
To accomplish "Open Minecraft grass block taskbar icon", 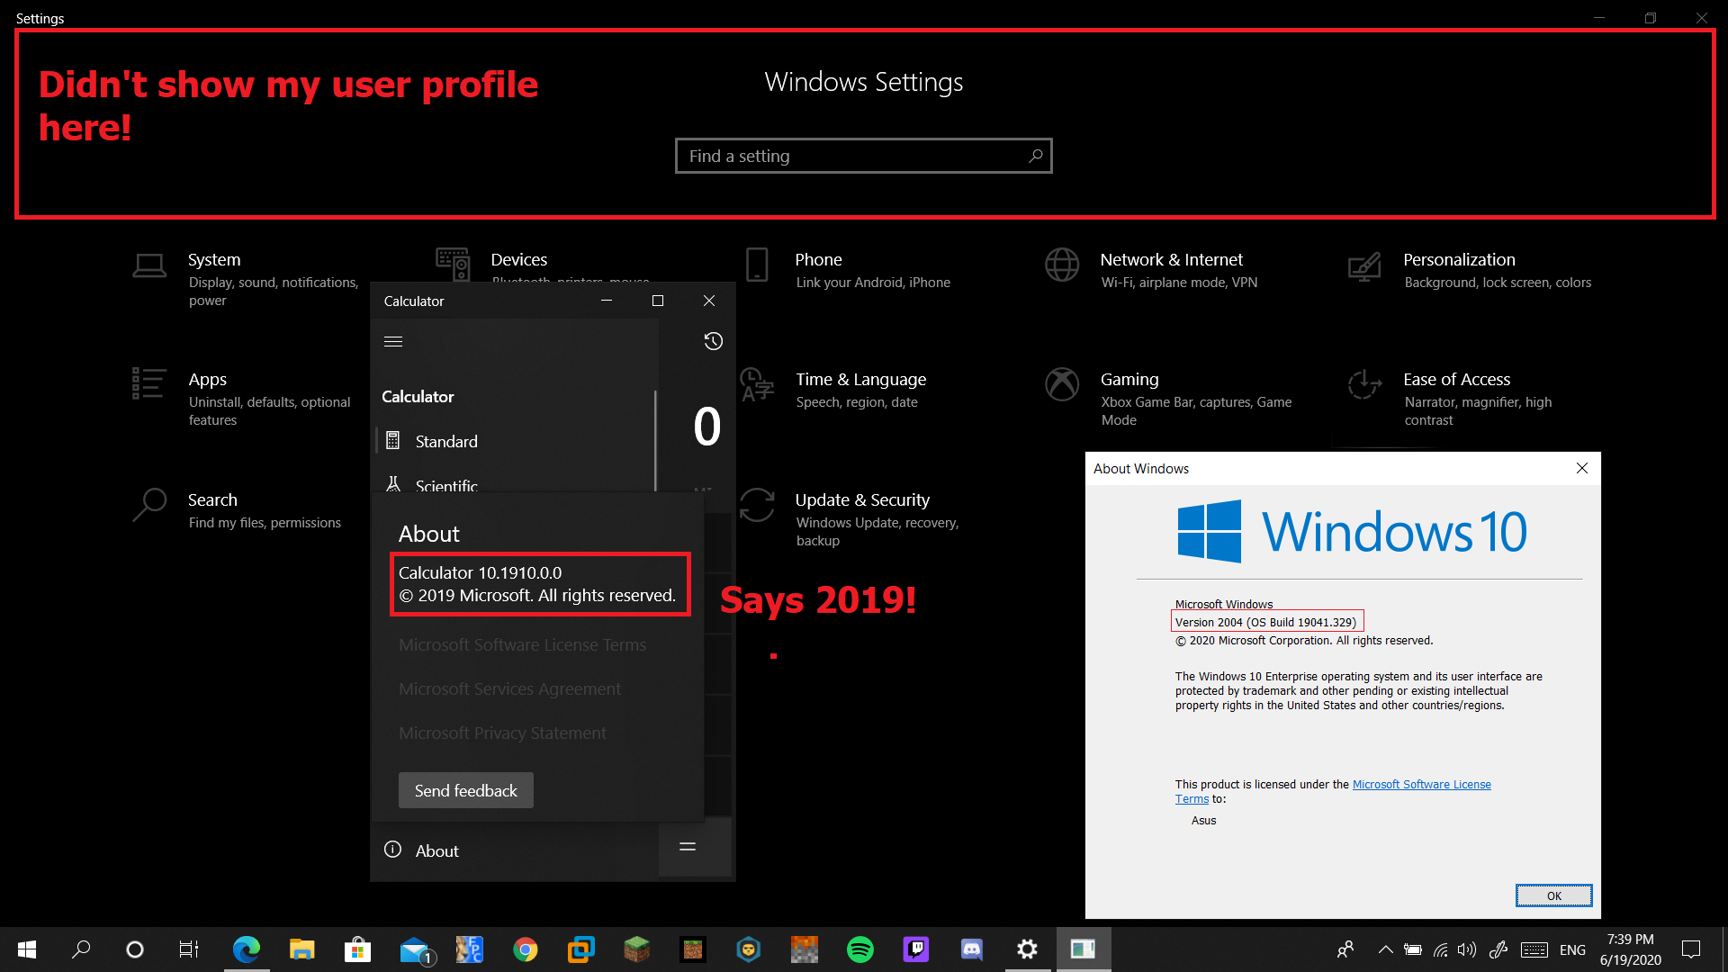I will (x=637, y=949).
